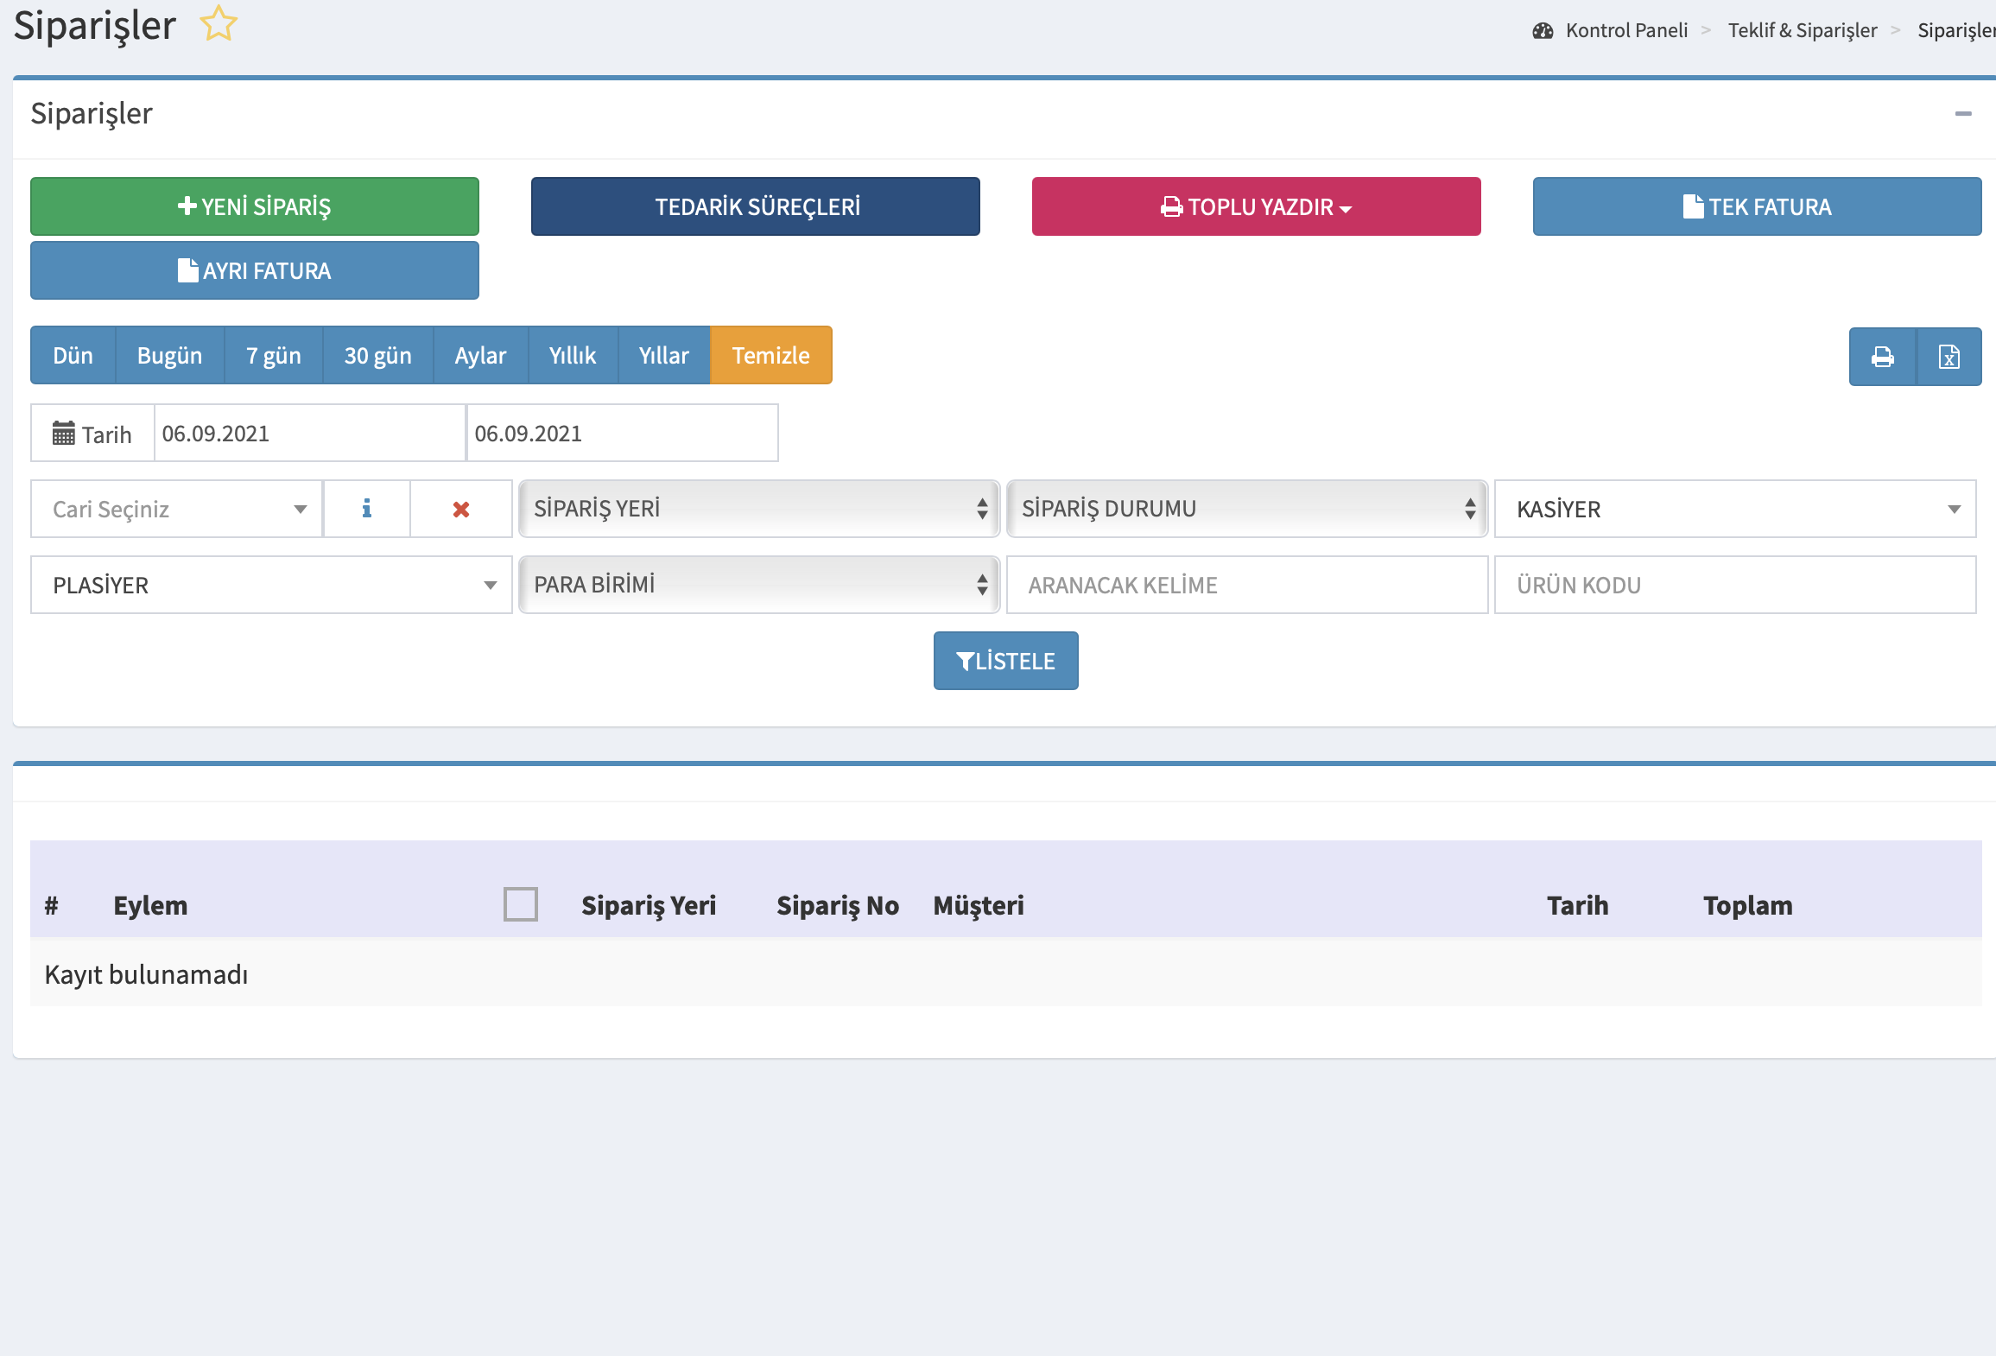Click the Kontrol Paneli dashboard breadcrumb icon
This screenshot has width=1996, height=1356.
click(1543, 31)
